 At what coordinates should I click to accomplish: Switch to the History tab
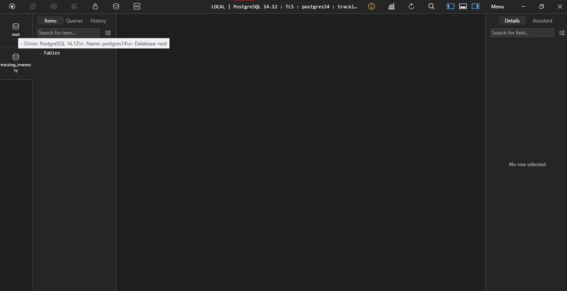tap(98, 21)
